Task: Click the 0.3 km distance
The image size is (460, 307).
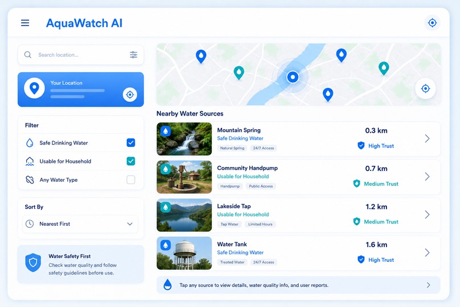Action: (x=376, y=130)
